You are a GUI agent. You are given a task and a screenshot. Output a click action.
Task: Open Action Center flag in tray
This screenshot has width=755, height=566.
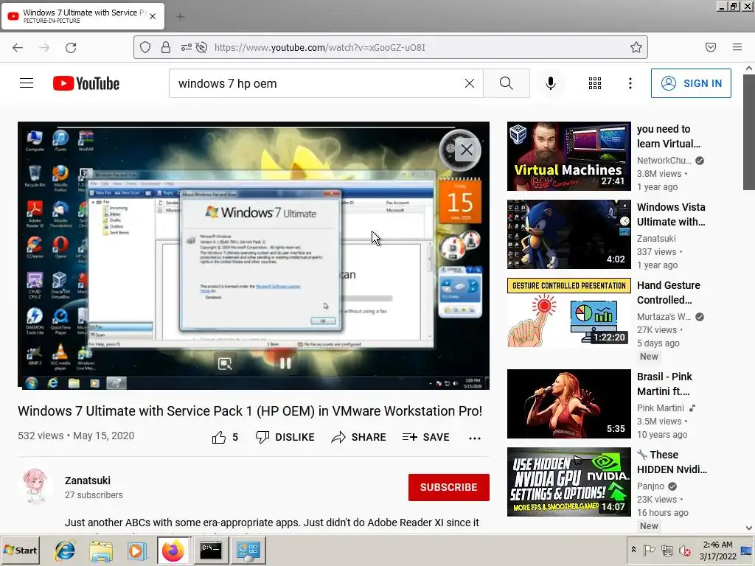click(x=650, y=550)
